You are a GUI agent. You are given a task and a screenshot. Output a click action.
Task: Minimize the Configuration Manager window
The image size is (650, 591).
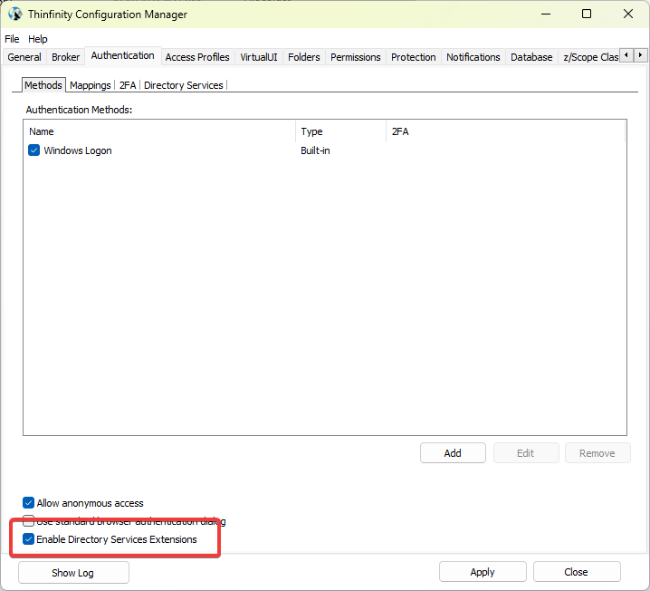pos(546,15)
